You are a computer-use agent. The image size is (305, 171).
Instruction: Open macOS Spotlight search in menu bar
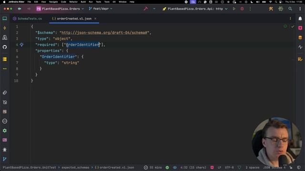pyautogui.click(x=276, y=2)
